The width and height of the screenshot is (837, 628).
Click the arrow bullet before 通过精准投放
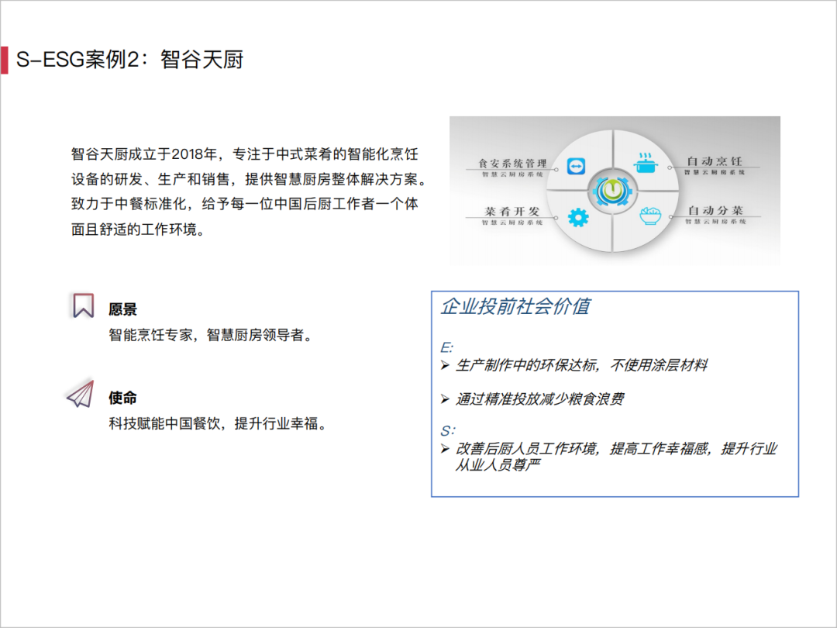445,399
